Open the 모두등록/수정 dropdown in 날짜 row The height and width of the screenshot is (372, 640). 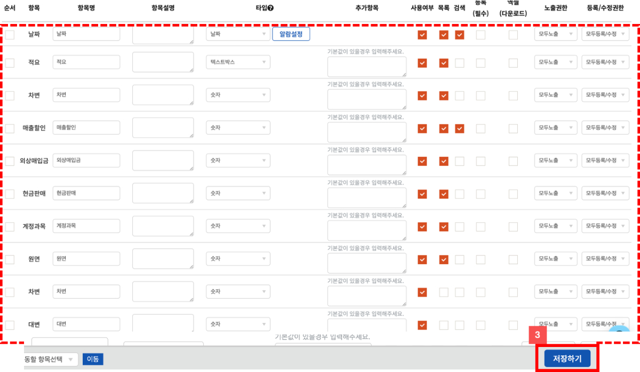[x=605, y=34]
